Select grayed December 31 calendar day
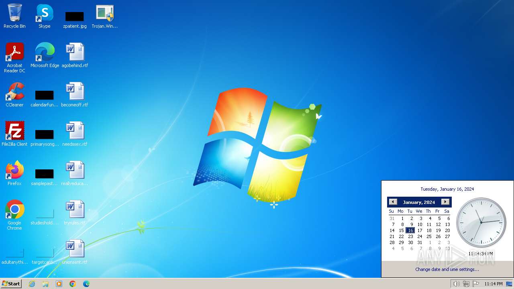The height and width of the screenshot is (289, 514). coord(392,218)
